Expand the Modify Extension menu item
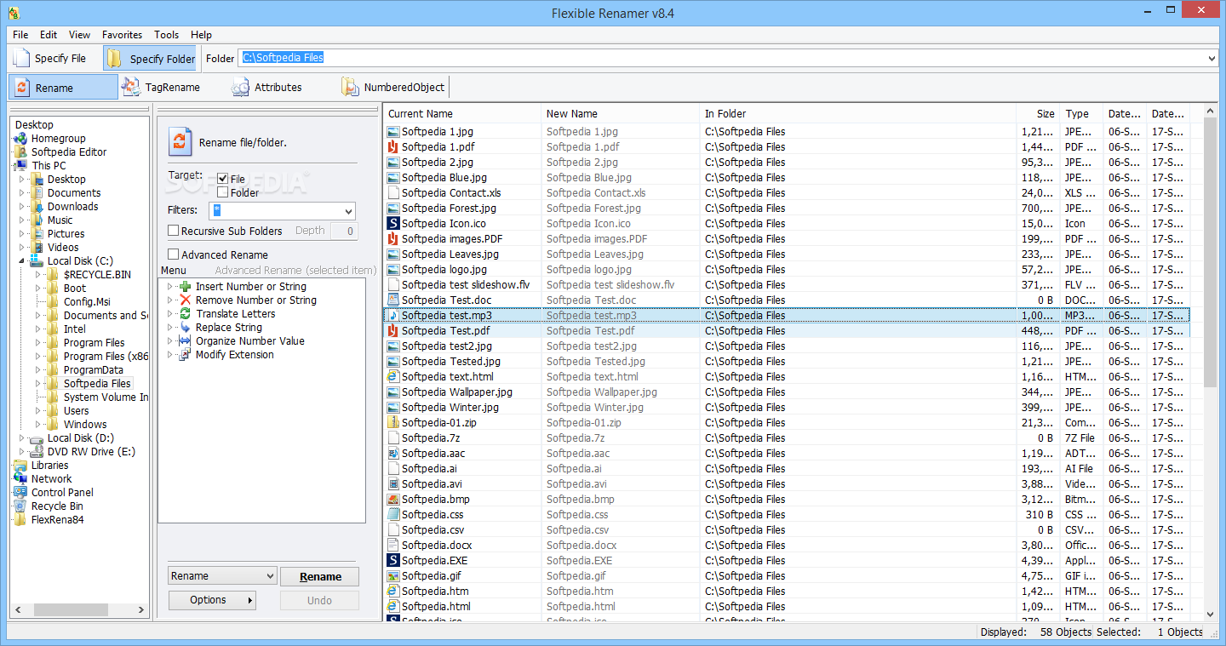The width and height of the screenshot is (1226, 646). coord(170,355)
